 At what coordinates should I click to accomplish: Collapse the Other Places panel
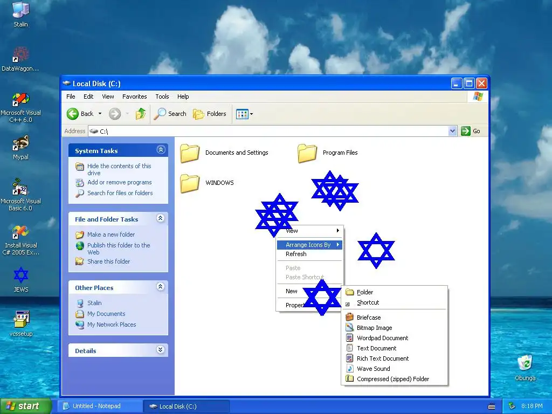pyautogui.click(x=161, y=287)
